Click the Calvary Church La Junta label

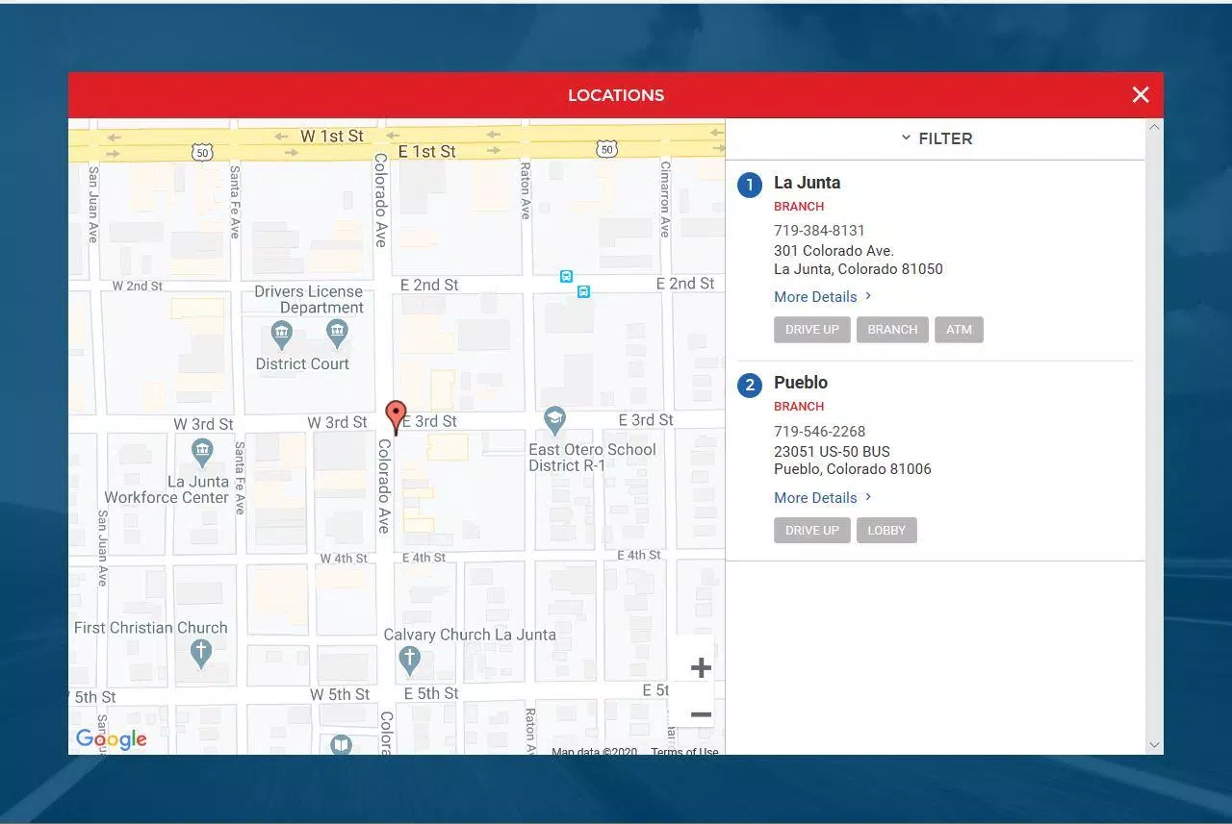(x=470, y=635)
